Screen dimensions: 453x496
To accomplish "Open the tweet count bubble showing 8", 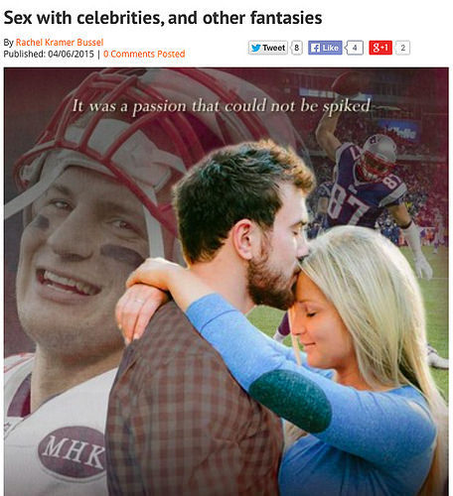I will [297, 48].
